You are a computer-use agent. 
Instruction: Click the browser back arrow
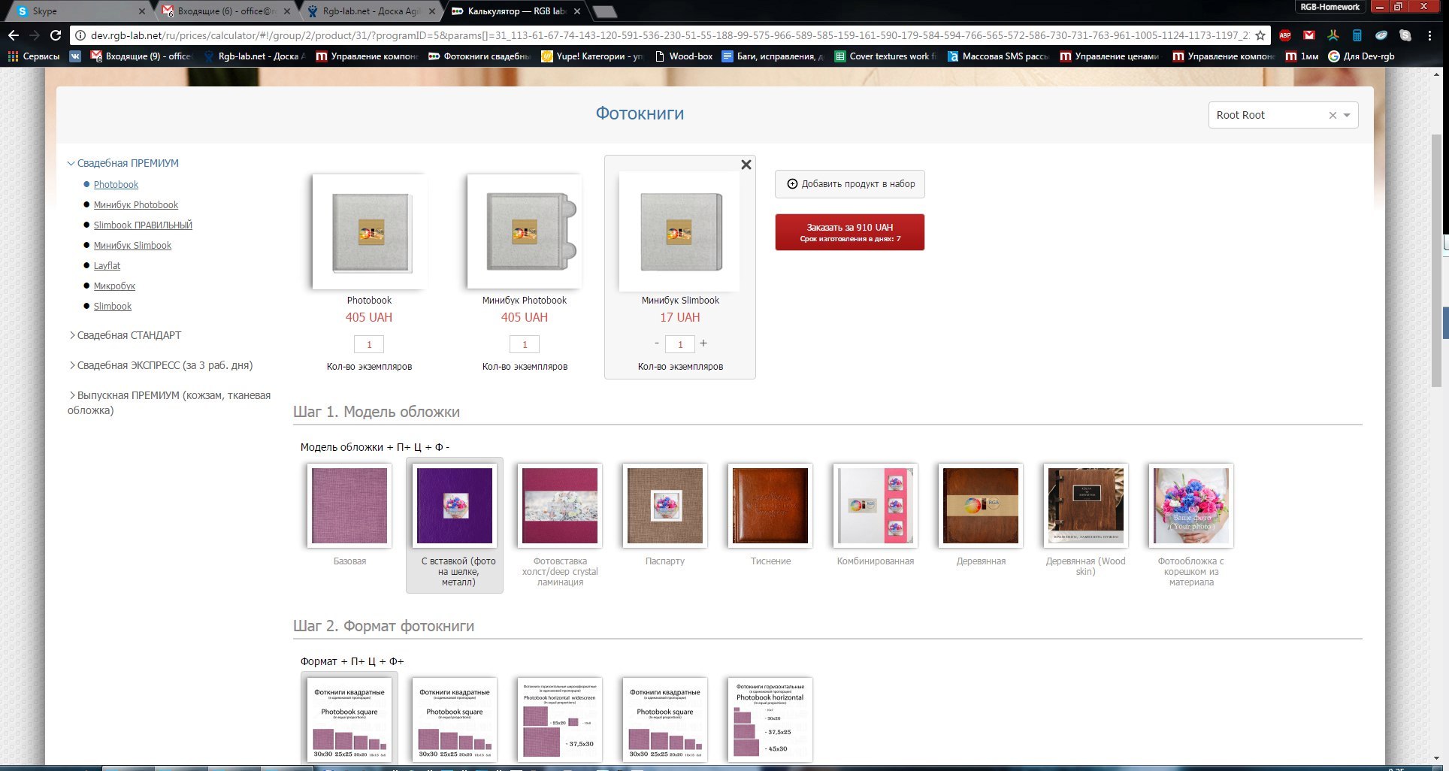click(14, 35)
